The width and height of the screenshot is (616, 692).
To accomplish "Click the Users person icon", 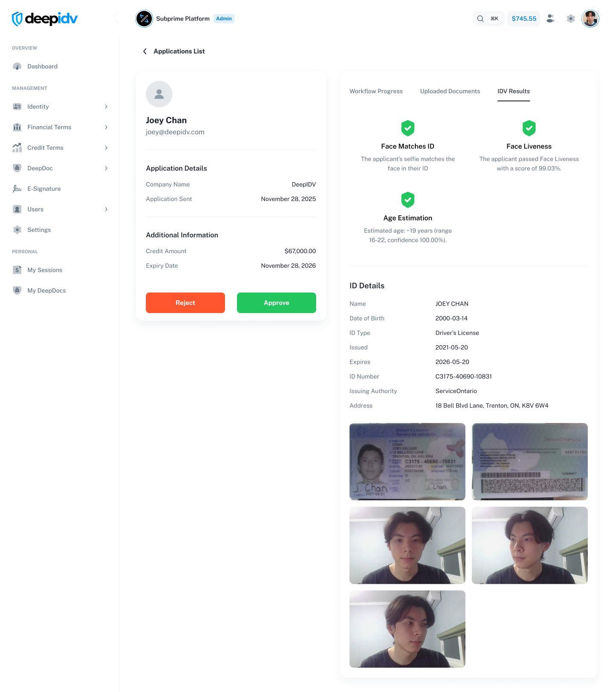I will pos(17,209).
